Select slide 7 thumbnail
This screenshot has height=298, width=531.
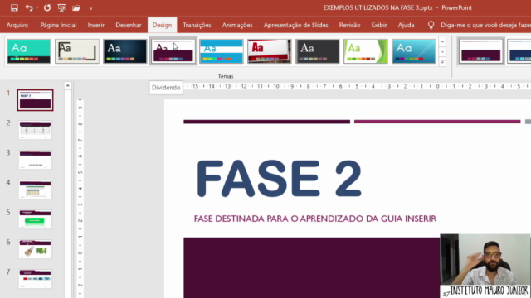coord(35,279)
